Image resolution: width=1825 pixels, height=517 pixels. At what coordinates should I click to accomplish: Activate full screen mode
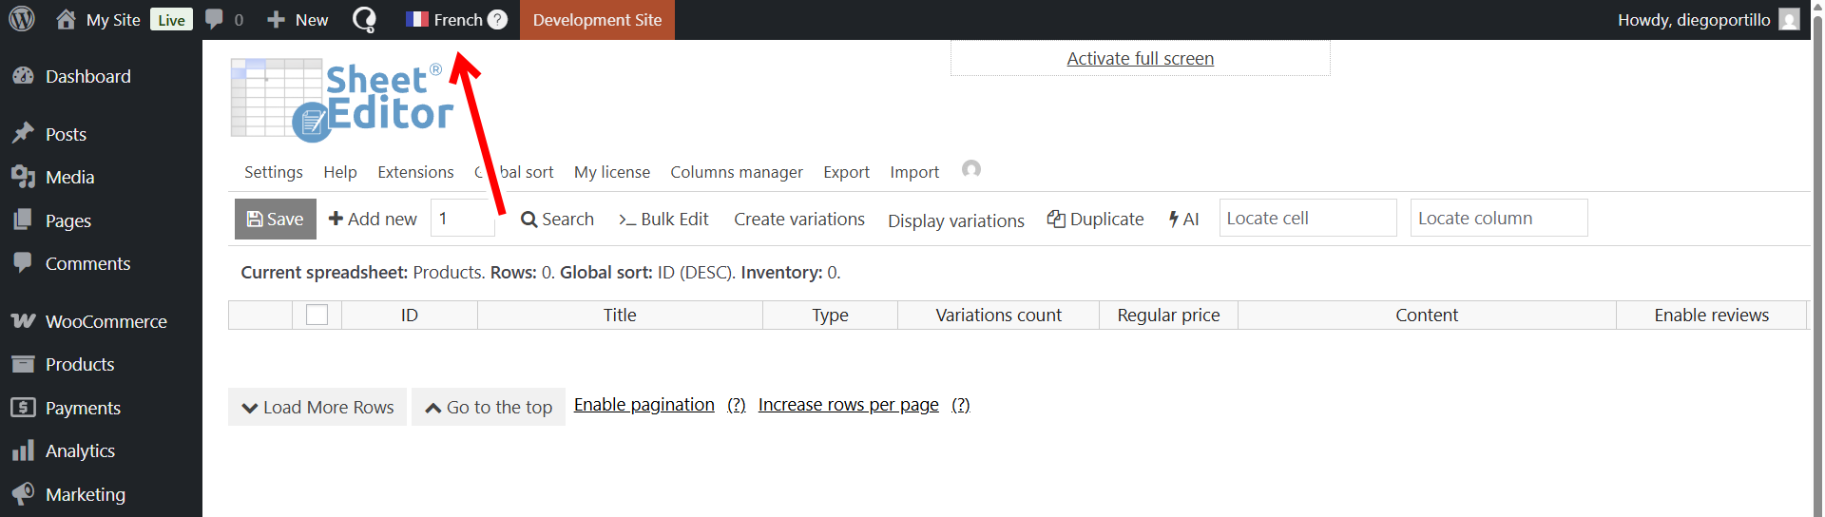[1140, 59]
